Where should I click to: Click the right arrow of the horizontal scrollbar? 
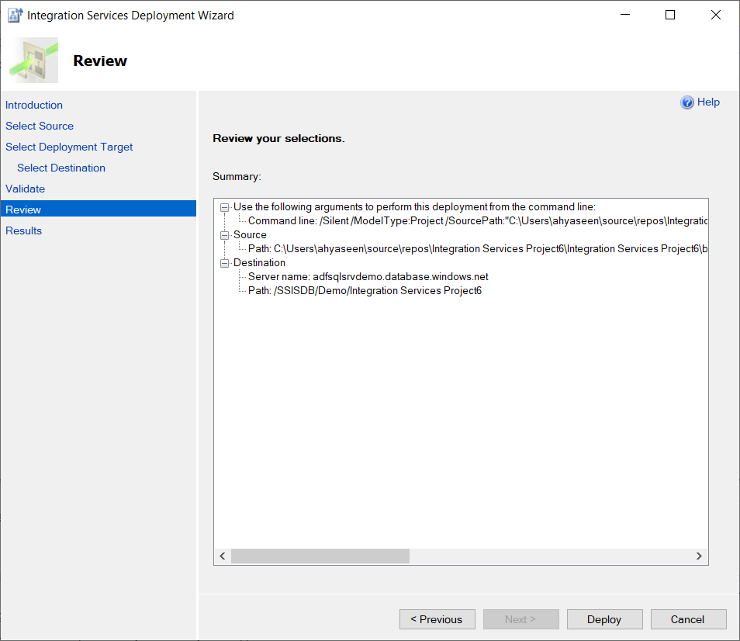[699, 556]
